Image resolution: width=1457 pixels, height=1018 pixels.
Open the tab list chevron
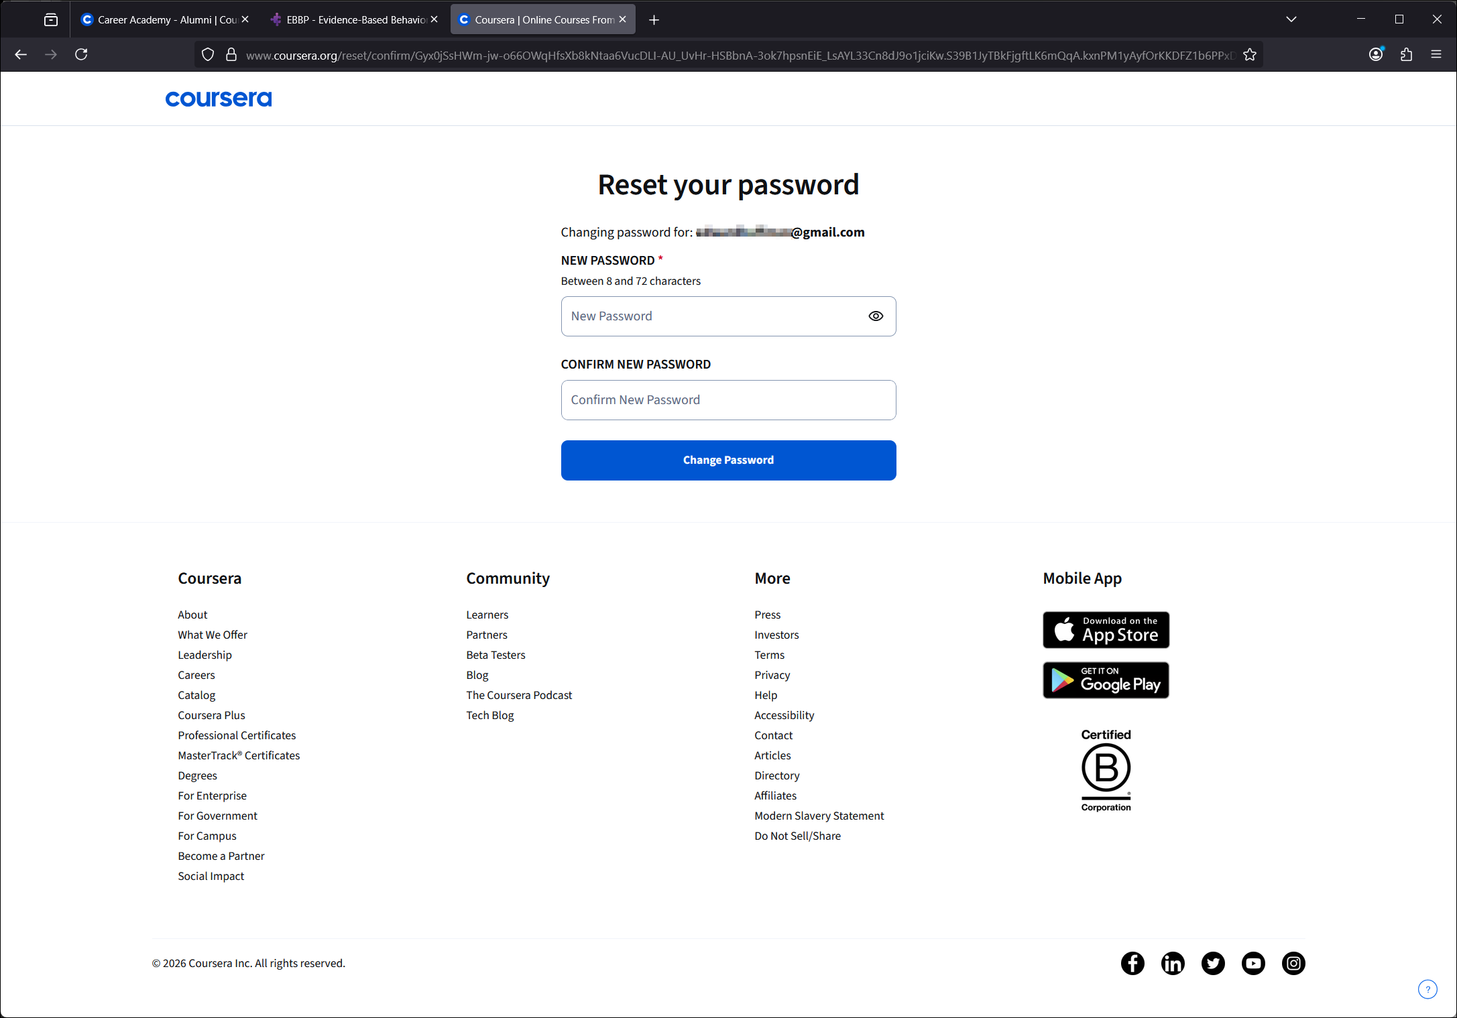[1291, 19]
